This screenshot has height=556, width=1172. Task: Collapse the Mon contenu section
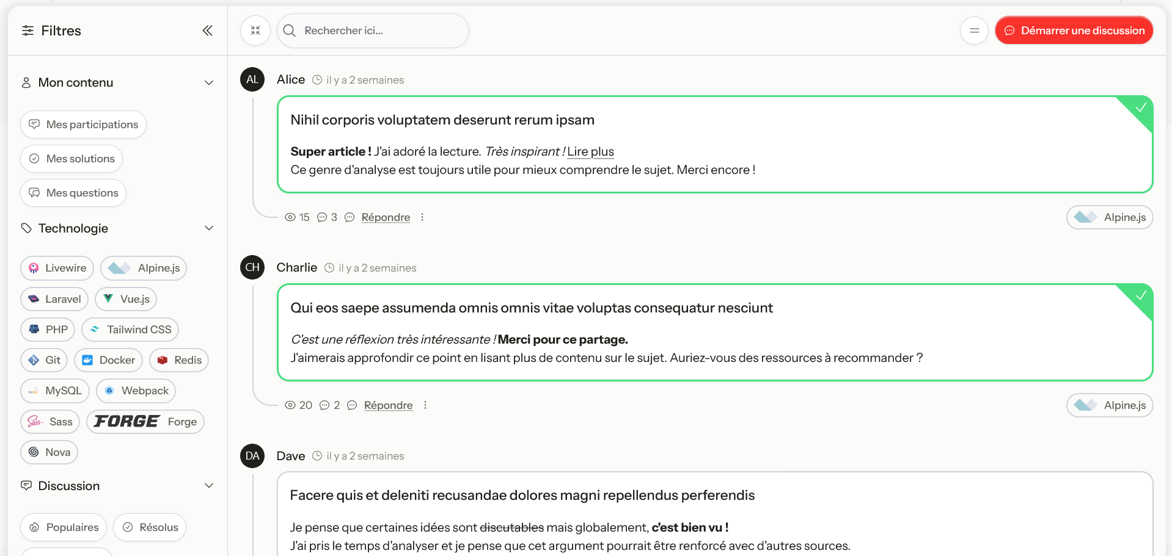click(209, 82)
